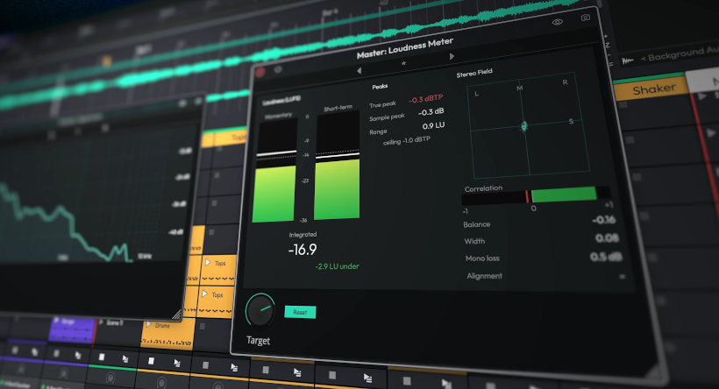Click the empty slot square right of Drums clip
Viewport: 719px width, 389px height.
tap(203, 326)
